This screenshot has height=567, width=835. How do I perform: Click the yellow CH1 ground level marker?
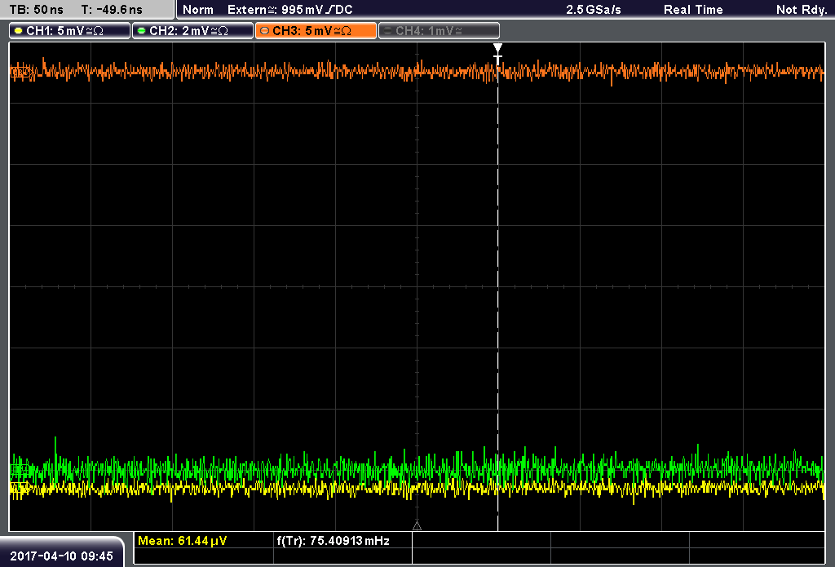(x=20, y=487)
